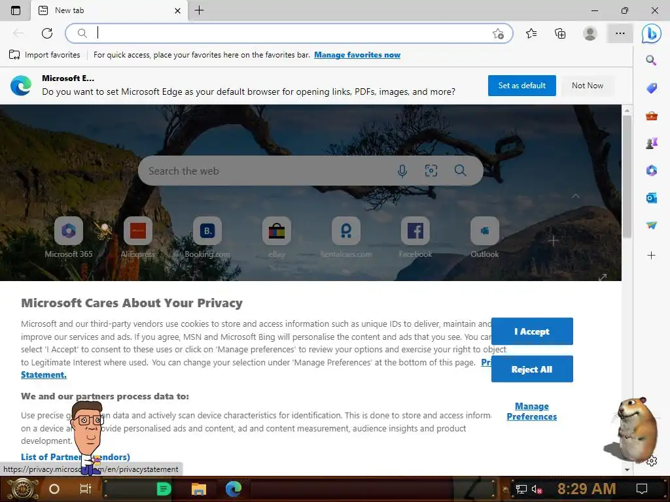The width and height of the screenshot is (670, 502).
Task: Open sidebar Drop paper plane icon
Action: (651, 225)
